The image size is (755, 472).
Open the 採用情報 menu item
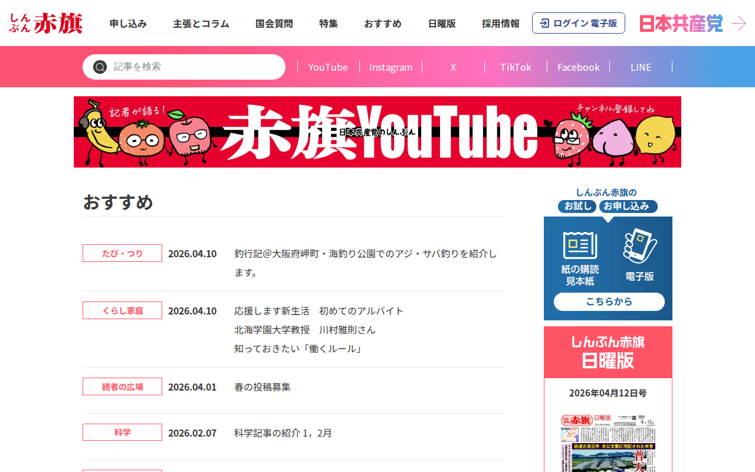click(501, 23)
